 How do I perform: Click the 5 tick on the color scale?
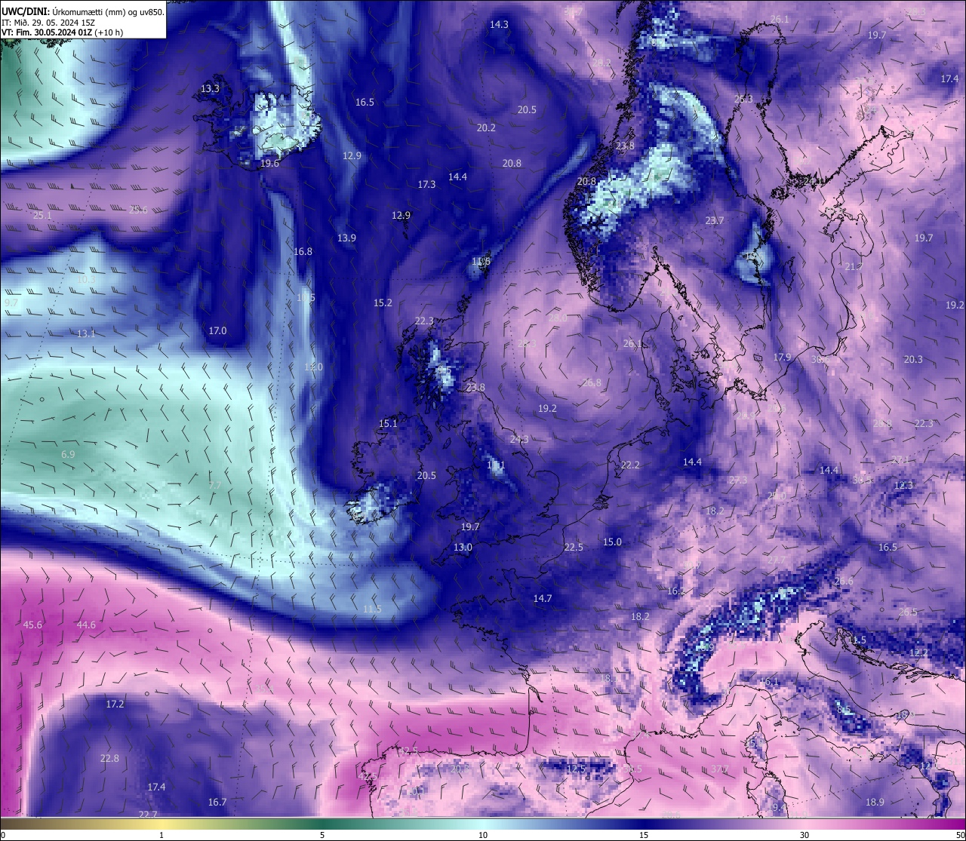click(322, 835)
